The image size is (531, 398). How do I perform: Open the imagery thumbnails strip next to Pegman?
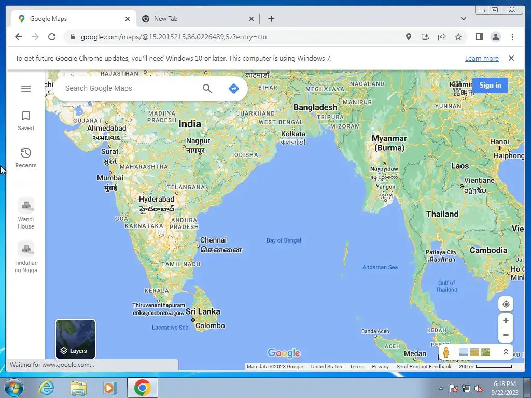pyautogui.click(x=474, y=352)
